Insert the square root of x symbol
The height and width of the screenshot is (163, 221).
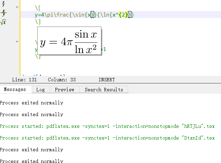(x=3, y=22)
